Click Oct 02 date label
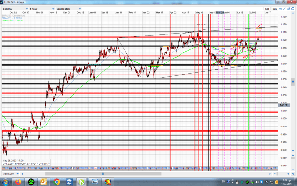The width and height of the screenshot is (297, 186). click(x=13, y=13)
